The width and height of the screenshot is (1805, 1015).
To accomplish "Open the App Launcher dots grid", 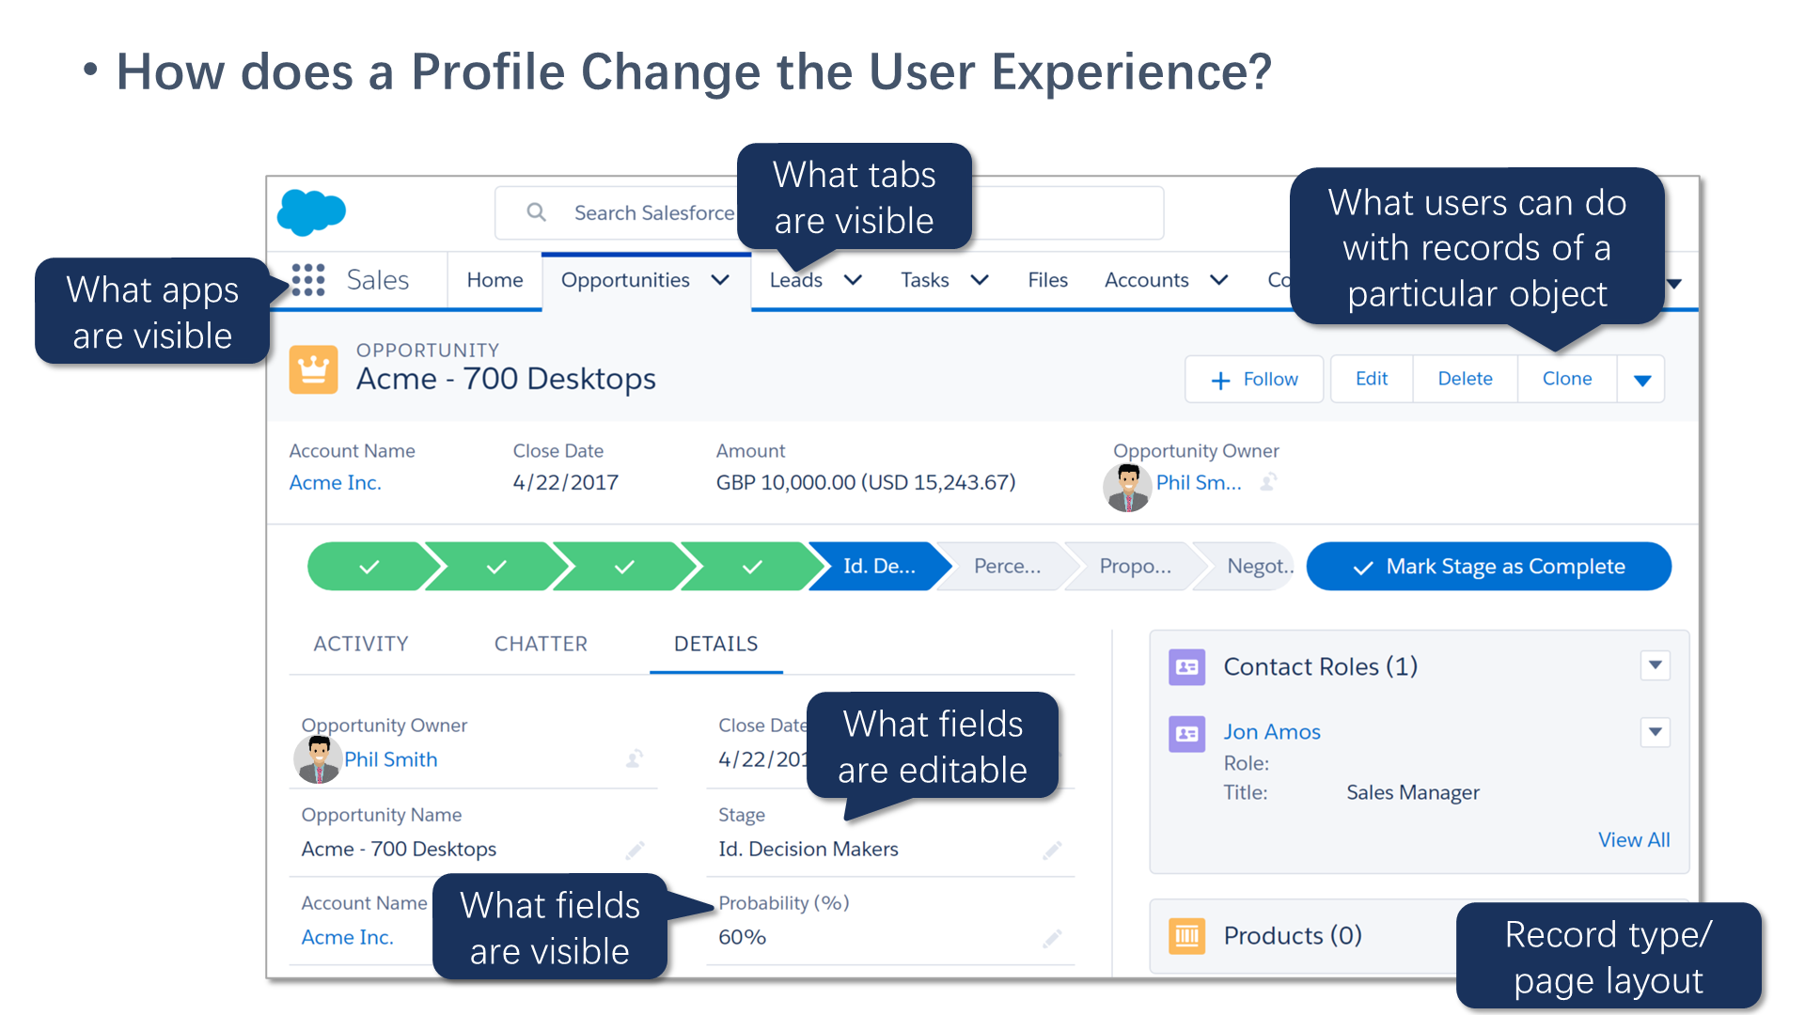I will pyautogui.click(x=307, y=280).
